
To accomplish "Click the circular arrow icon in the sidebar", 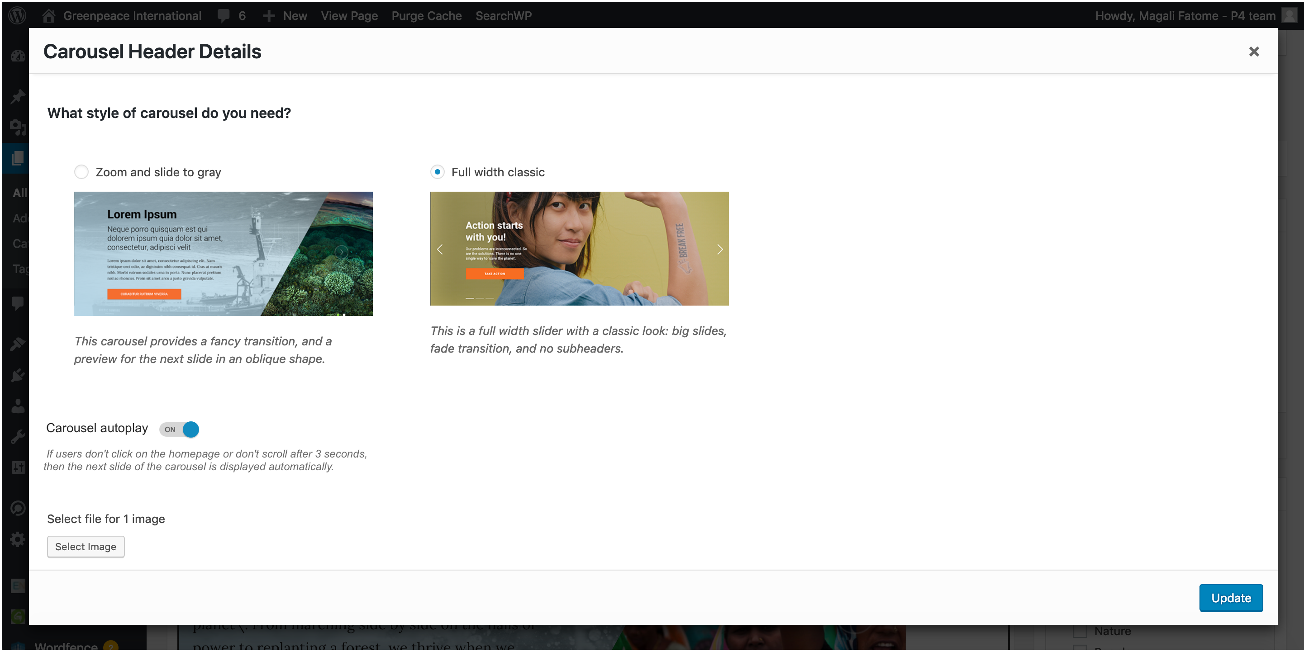I will coord(18,508).
